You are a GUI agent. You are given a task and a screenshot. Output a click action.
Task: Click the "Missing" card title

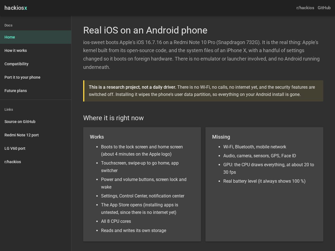221,137
